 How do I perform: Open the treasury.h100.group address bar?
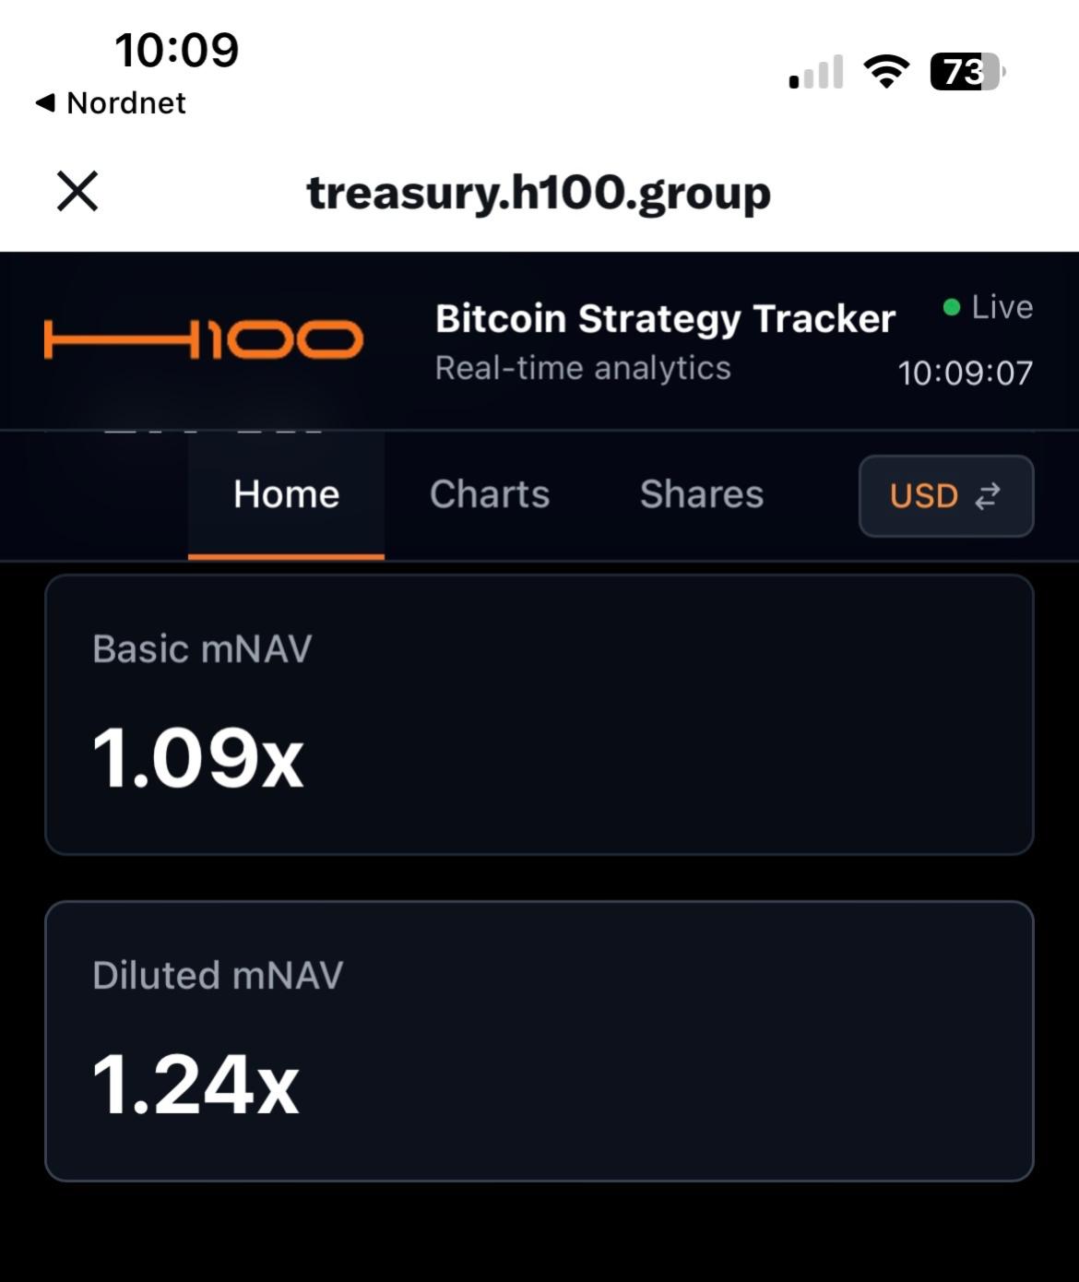(539, 193)
